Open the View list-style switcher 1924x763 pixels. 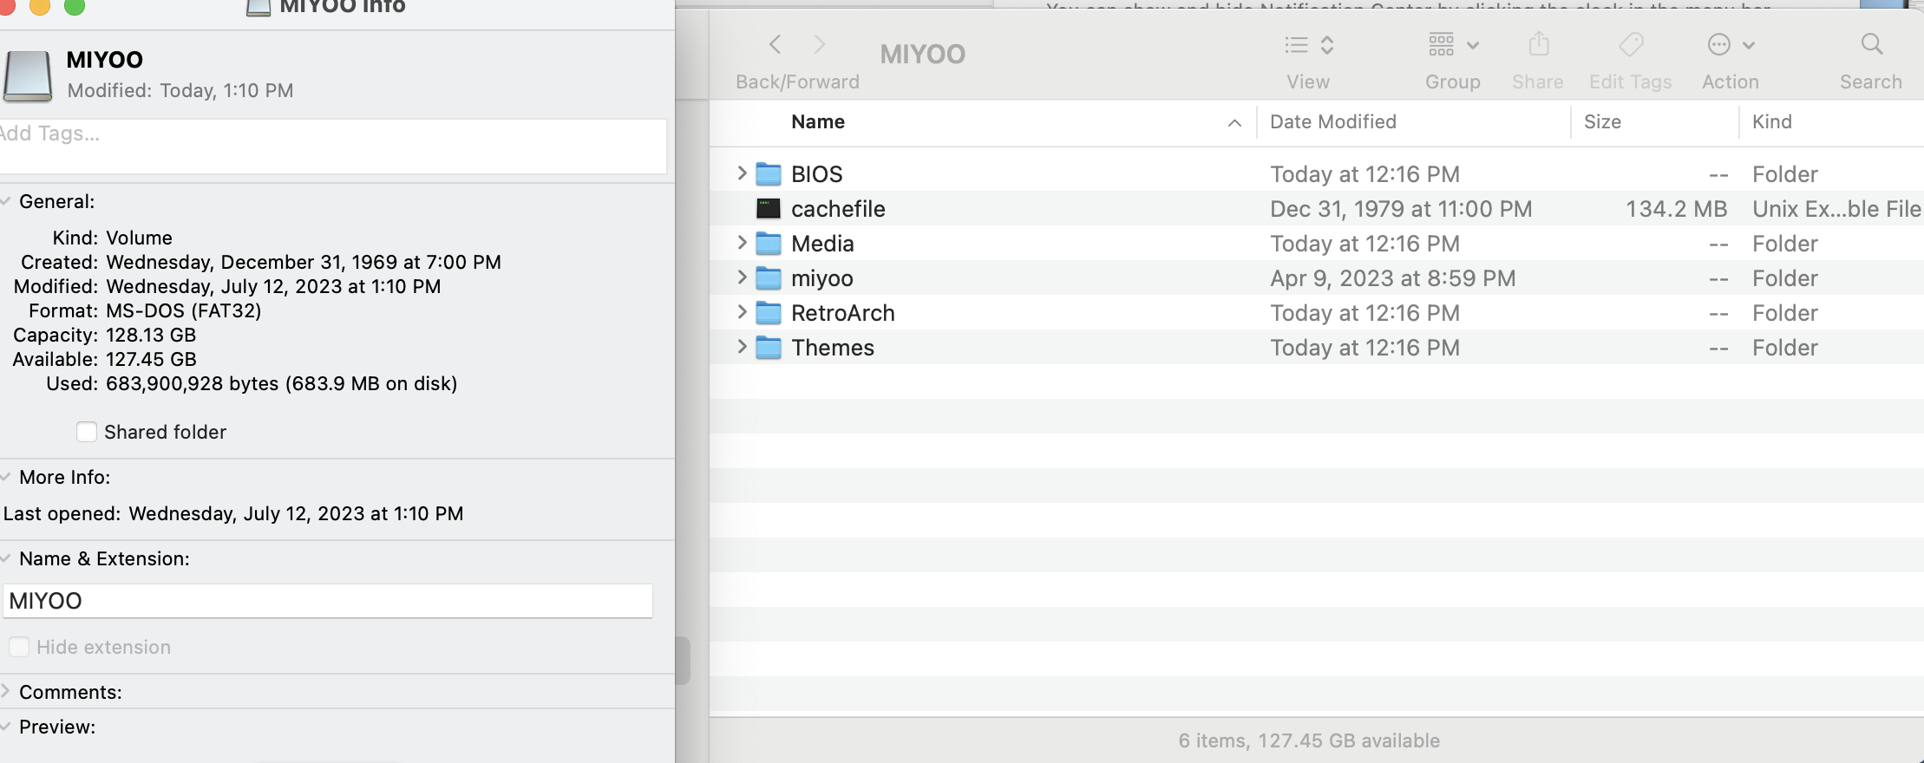point(1309,45)
